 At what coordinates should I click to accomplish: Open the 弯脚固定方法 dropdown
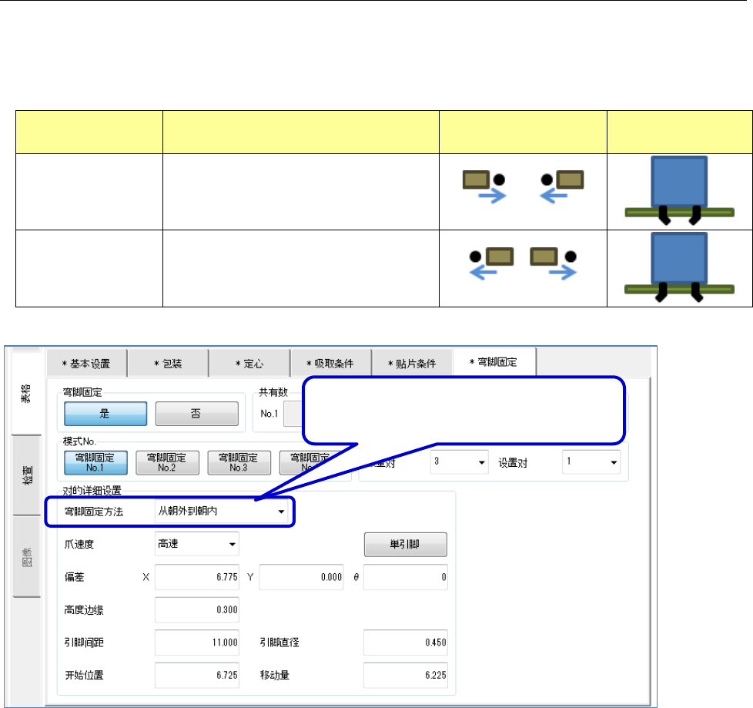coord(222,512)
